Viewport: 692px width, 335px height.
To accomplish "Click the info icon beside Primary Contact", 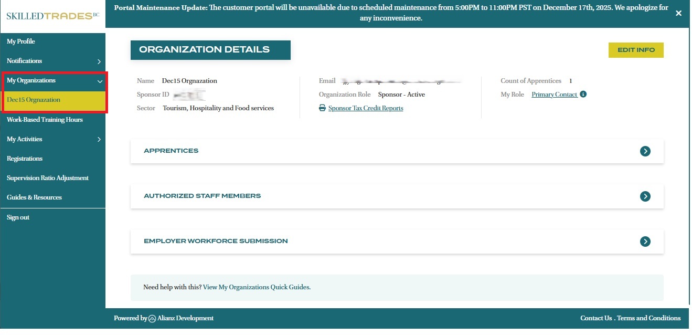I will click(x=583, y=95).
